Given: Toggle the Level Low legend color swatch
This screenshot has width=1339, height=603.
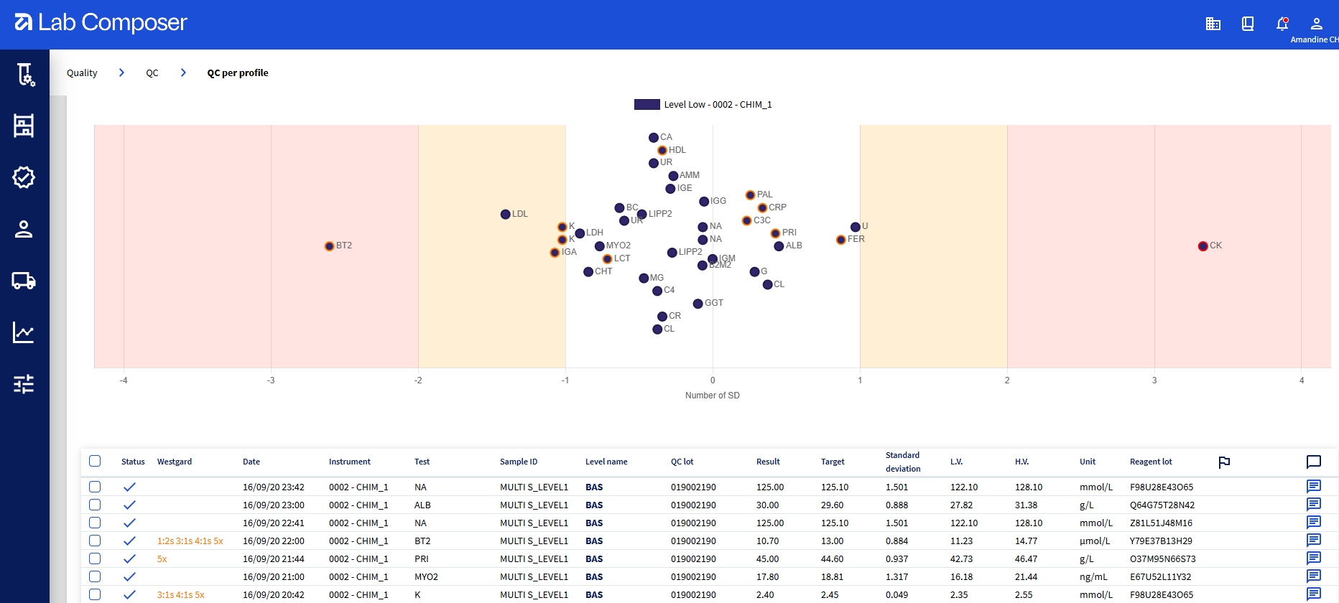Looking at the screenshot, I should (647, 105).
